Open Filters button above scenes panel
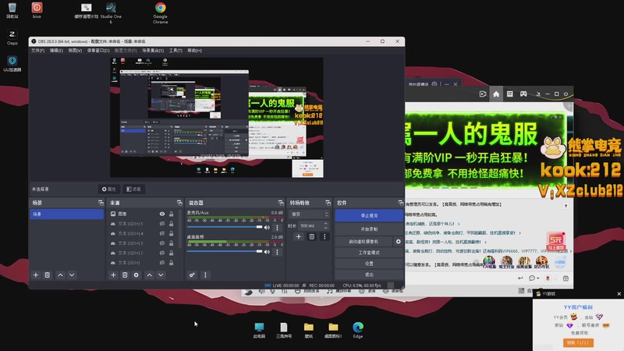This screenshot has width=624, height=351. pos(133,189)
